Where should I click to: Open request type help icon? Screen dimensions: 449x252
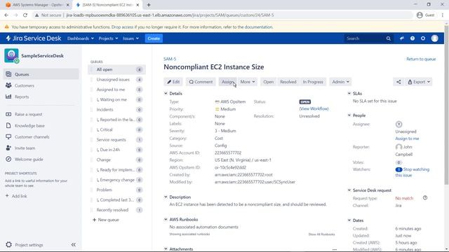pos(425,197)
